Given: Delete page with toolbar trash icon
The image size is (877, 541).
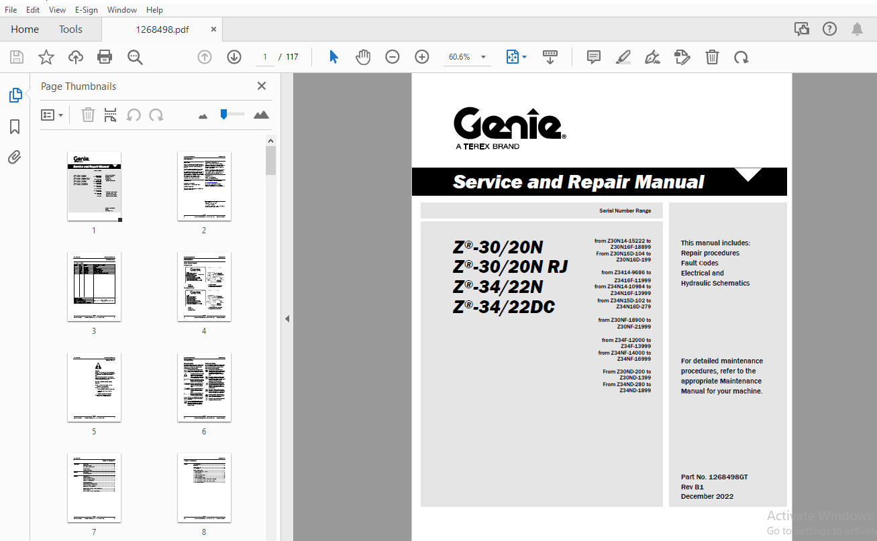Looking at the screenshot, I should click(x=712, y=57).
